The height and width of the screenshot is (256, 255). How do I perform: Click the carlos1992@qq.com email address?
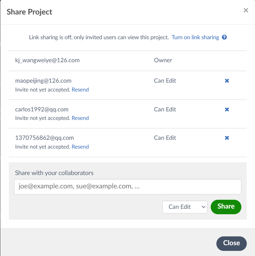[x=42, y=109]
